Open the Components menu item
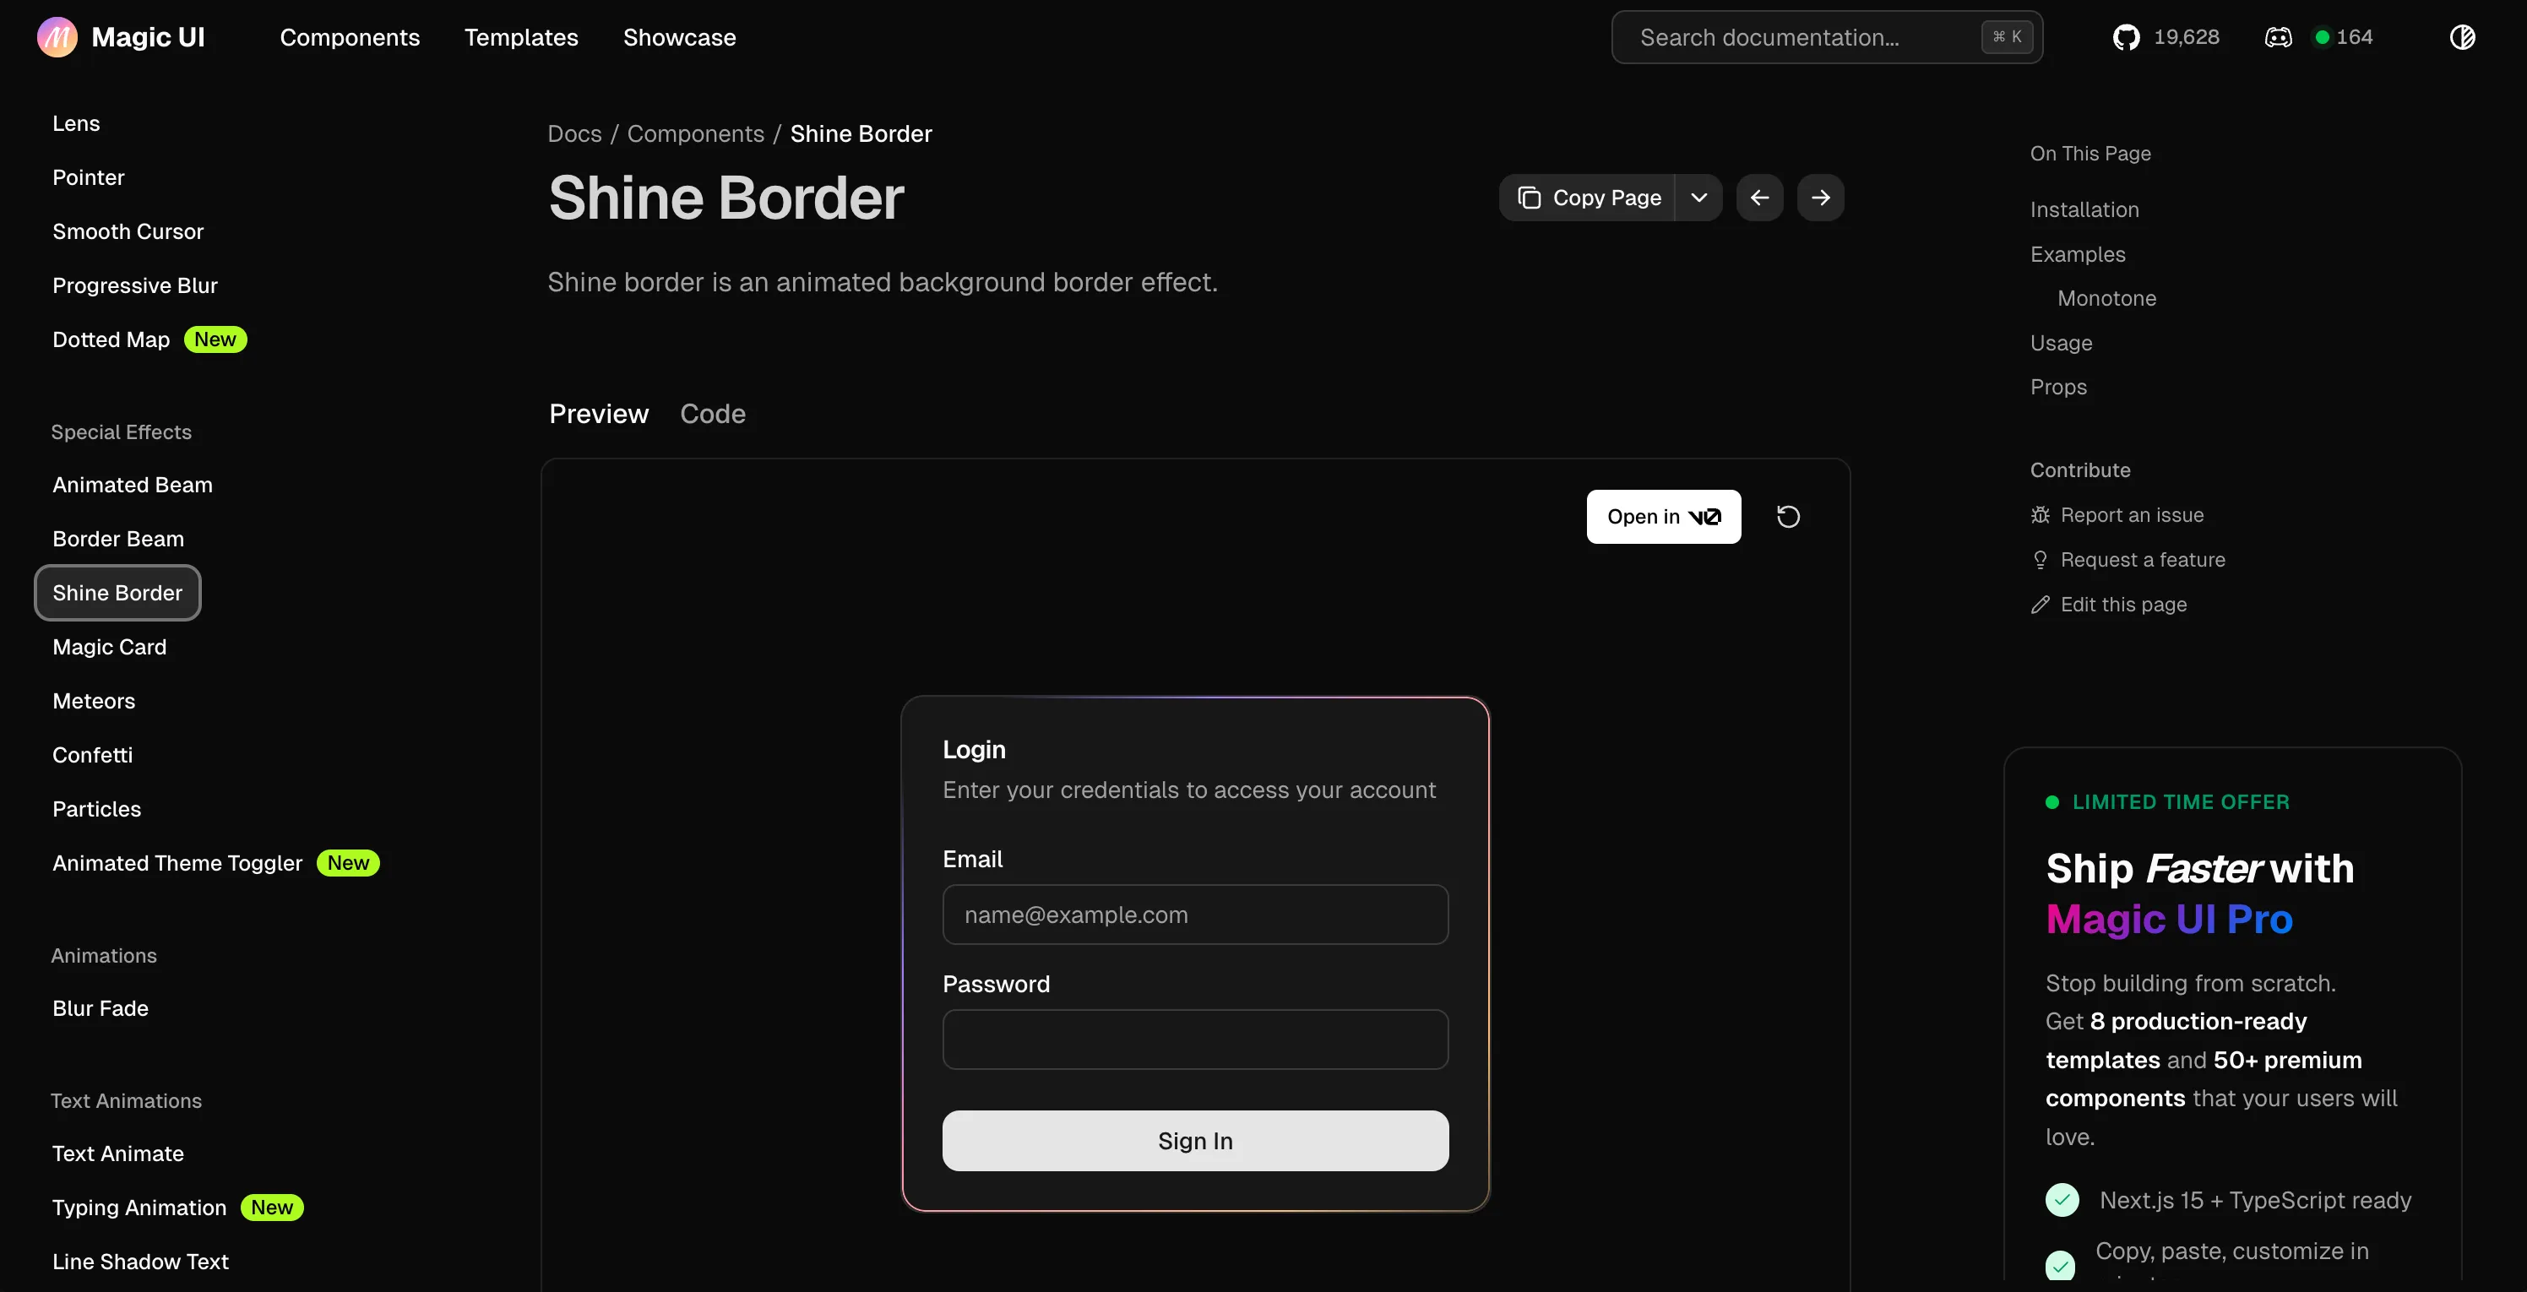Image resolution: width=2527 pixels, height=1292 pixels. [349, 37]
